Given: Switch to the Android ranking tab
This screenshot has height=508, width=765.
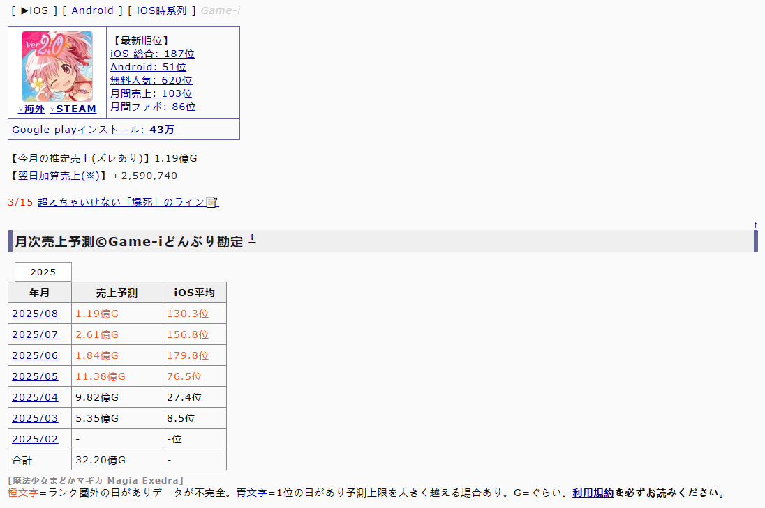Looking at the screenshot, I should pos(93,10).
